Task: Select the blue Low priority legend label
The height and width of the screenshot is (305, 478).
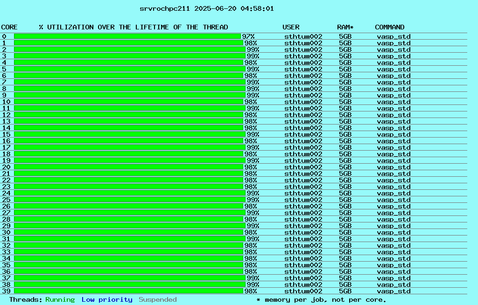Action: click(107, 300)
